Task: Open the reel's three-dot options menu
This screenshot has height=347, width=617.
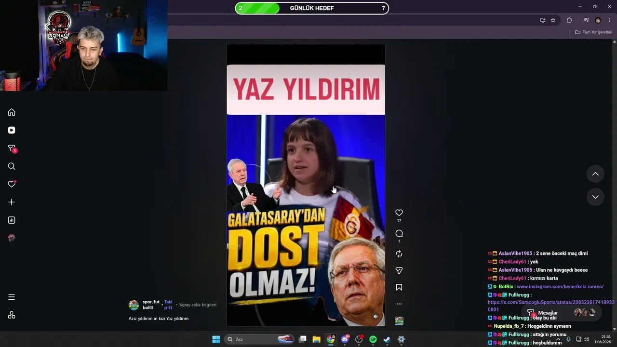Action: click(399, 304)
